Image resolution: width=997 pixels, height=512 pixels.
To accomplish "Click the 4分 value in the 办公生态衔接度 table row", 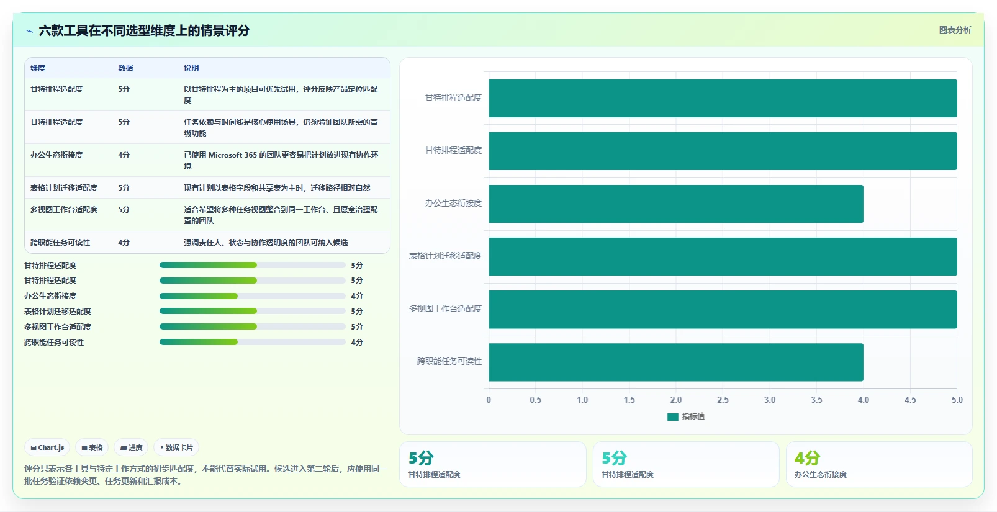I will [x=124, y=155].
